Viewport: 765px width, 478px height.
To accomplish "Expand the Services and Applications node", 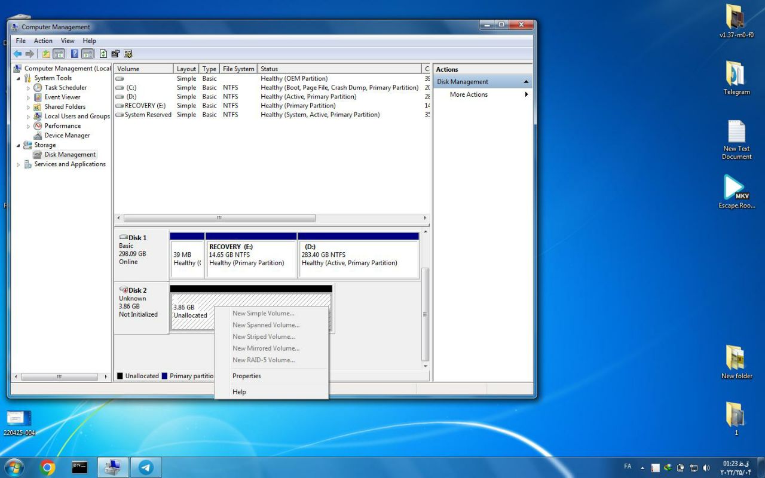I will click(x=18, y=164).
